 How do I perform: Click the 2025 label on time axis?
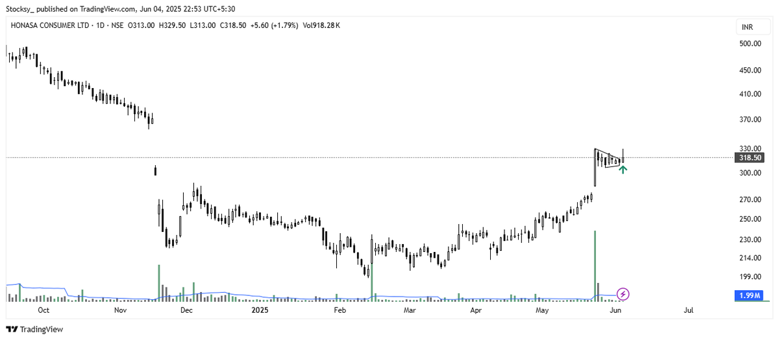[259, 310]
